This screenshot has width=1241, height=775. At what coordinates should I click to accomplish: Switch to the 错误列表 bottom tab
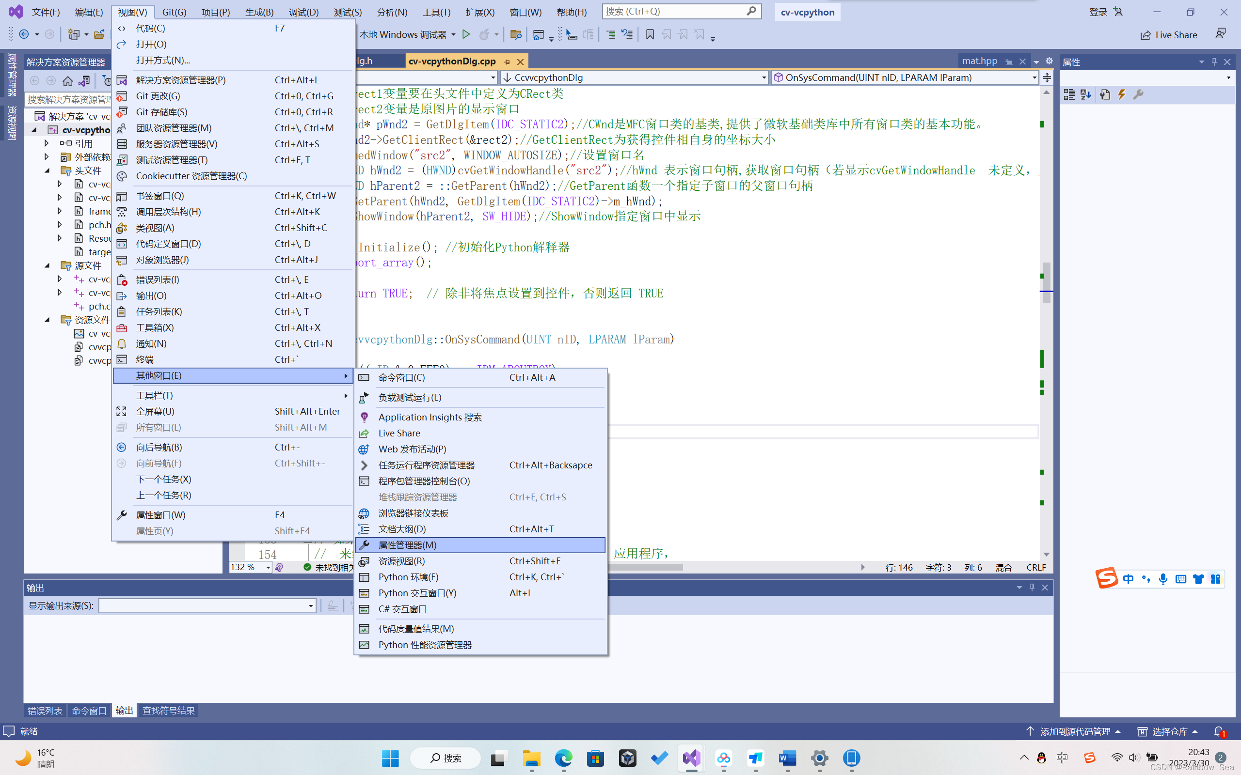pyautogui.click(x=45, y=711)
